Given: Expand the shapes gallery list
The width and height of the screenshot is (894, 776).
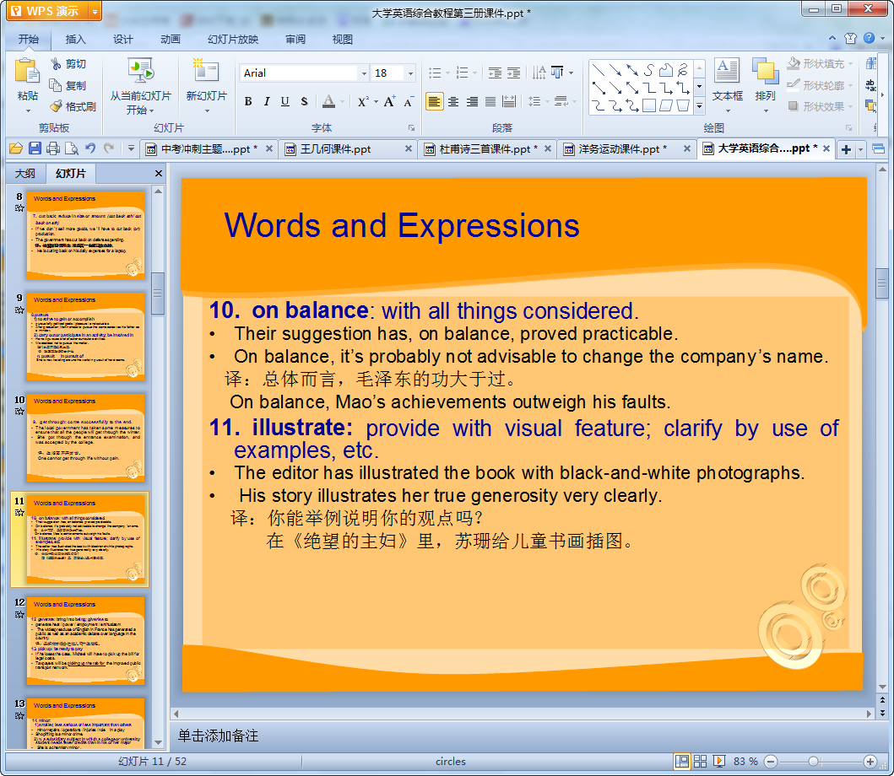Looking at the screenshot, I should coord(700,106).
